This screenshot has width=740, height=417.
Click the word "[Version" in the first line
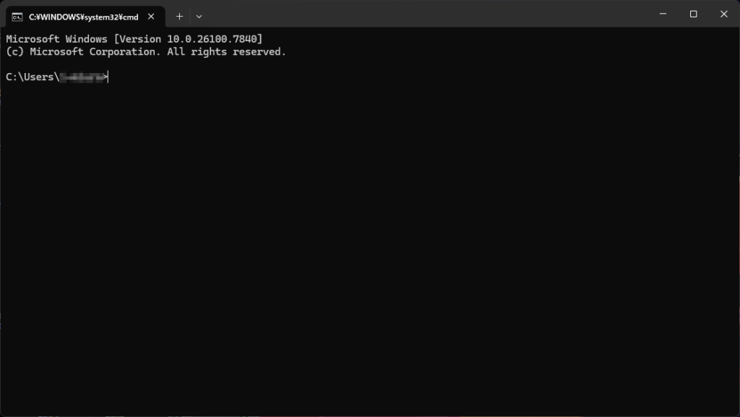137,39
